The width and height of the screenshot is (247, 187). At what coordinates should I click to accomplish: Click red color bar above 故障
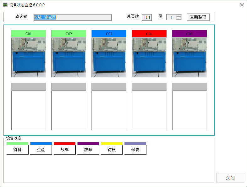(x=65, y=144)
